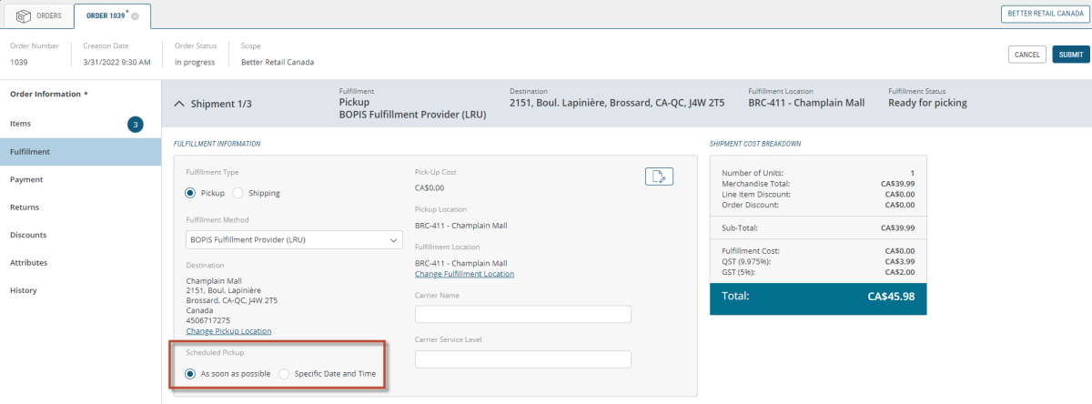
Task: Close the Order 1039 tab
Action: 135,16
